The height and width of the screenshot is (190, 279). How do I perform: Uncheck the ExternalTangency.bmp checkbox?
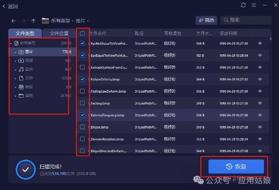click(x=82, y=115)
